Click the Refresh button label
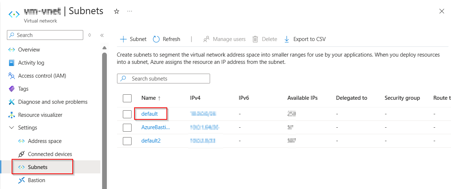The height and width of the screenshot is (189, 451). (172, 39)
